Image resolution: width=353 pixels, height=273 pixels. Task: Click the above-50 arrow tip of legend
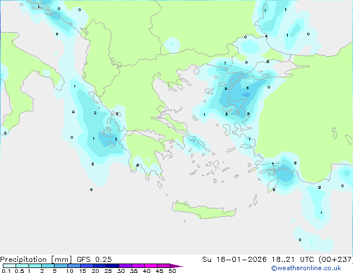[176, 266]
